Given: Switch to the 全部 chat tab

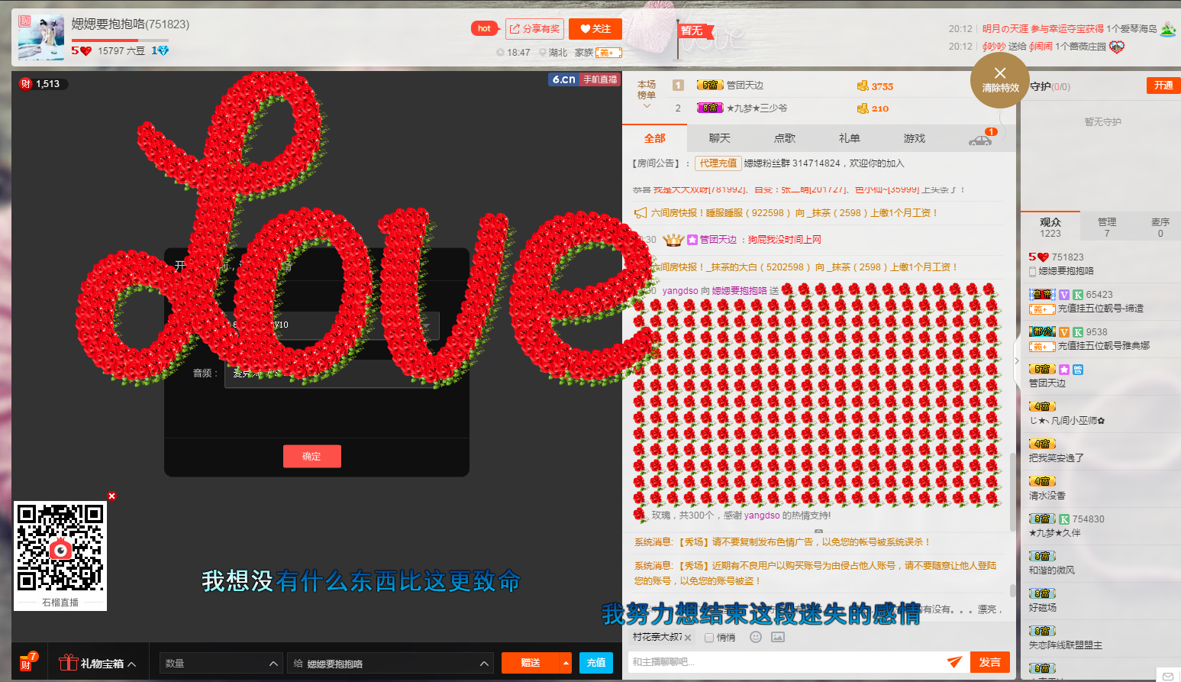Looking at the screenshot, I should point(654,138).
